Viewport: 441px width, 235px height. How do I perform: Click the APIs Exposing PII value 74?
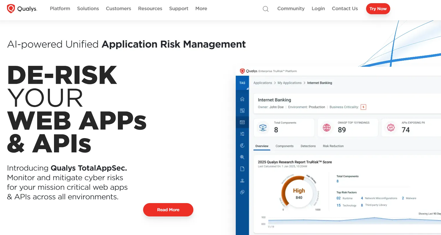(406, 130)
